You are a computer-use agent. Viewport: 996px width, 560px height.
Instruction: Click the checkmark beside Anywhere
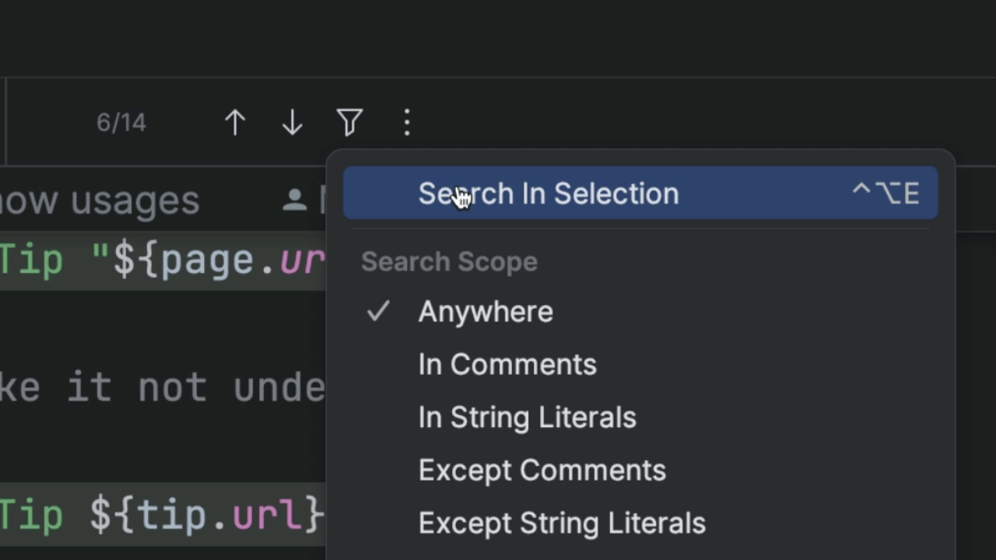pos(378,312)
